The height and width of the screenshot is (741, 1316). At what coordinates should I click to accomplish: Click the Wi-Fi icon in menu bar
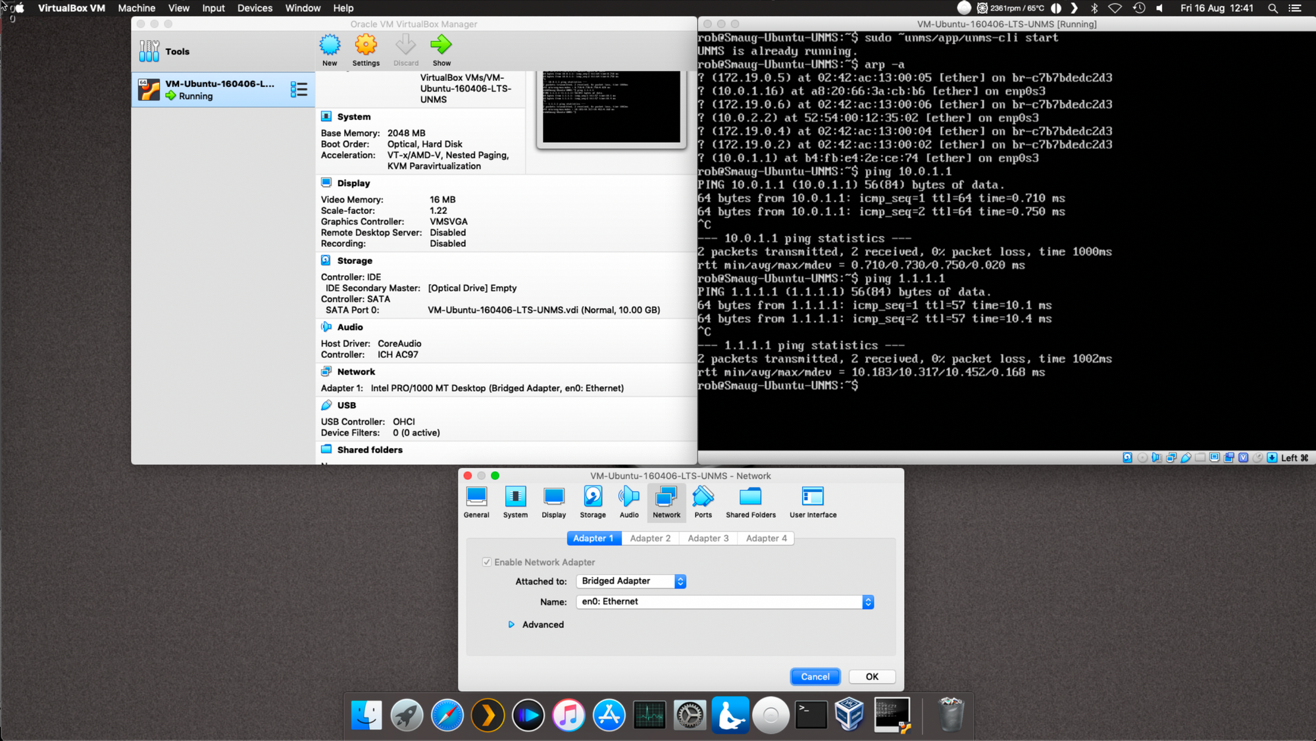click(x=1115, y=8)
